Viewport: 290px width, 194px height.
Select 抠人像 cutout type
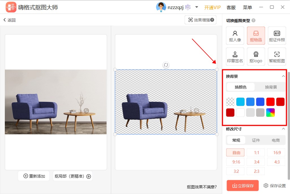[235, 36]
